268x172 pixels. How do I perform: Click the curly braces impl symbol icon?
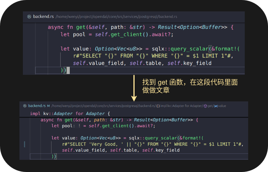[158, 106]
